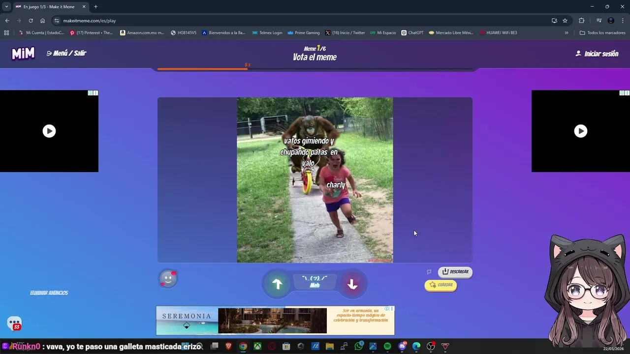
Task: Open Todos los marcadores folder
Action: [x=602, y=33]
